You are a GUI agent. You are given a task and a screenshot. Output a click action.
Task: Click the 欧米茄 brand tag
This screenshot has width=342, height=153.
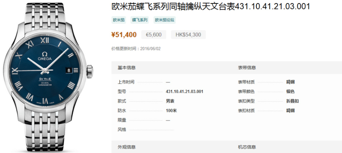pos(119,20)
